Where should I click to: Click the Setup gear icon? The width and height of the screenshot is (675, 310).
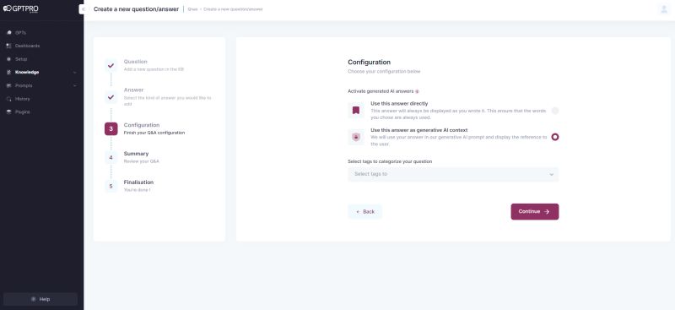(x=9, y=59)
